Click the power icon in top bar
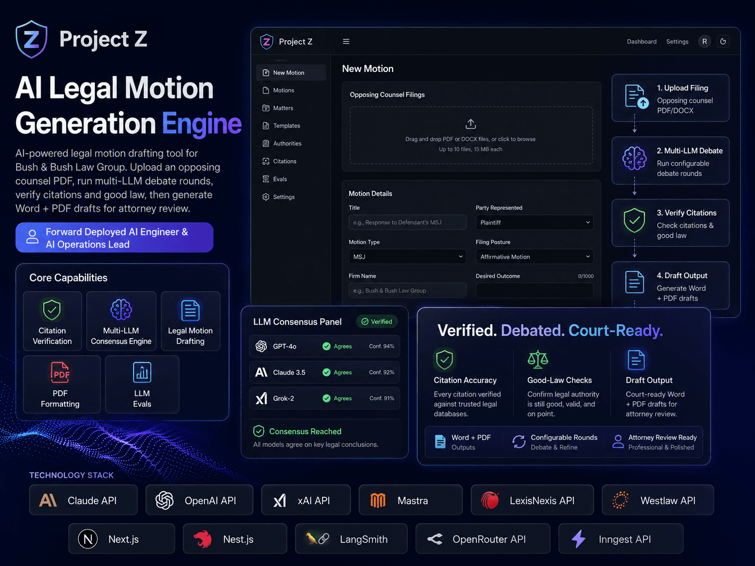The height and width of the screenshot is (566, 755). [x=723, y=41]
